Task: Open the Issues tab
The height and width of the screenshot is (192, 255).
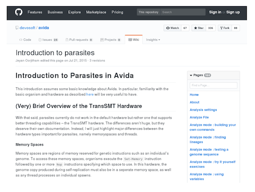Action: [x=48, y=40]
